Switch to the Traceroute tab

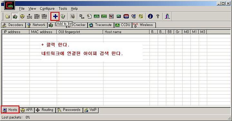(x=101, y=25)
